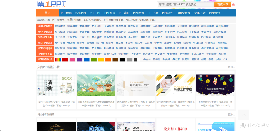The image size is (272, 131).
Task: Open the 微立体 style link
Action: tap(147, 59)
